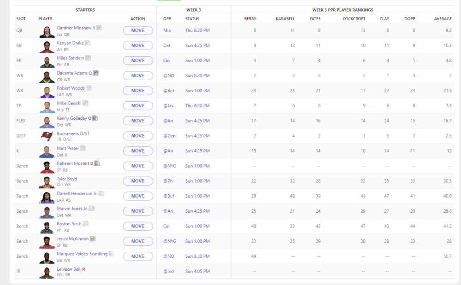Click MOVE button for Darrell Henderson Jr.
The image size is (461, 285).
(x=138, y=196)
